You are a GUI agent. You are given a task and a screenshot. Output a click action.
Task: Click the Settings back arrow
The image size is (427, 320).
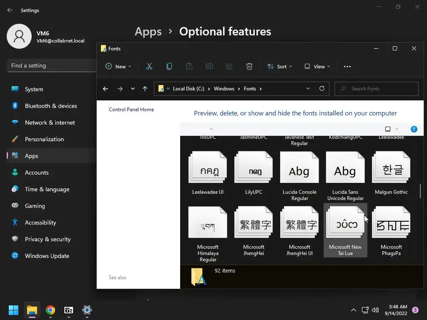[x=10, y=10]
